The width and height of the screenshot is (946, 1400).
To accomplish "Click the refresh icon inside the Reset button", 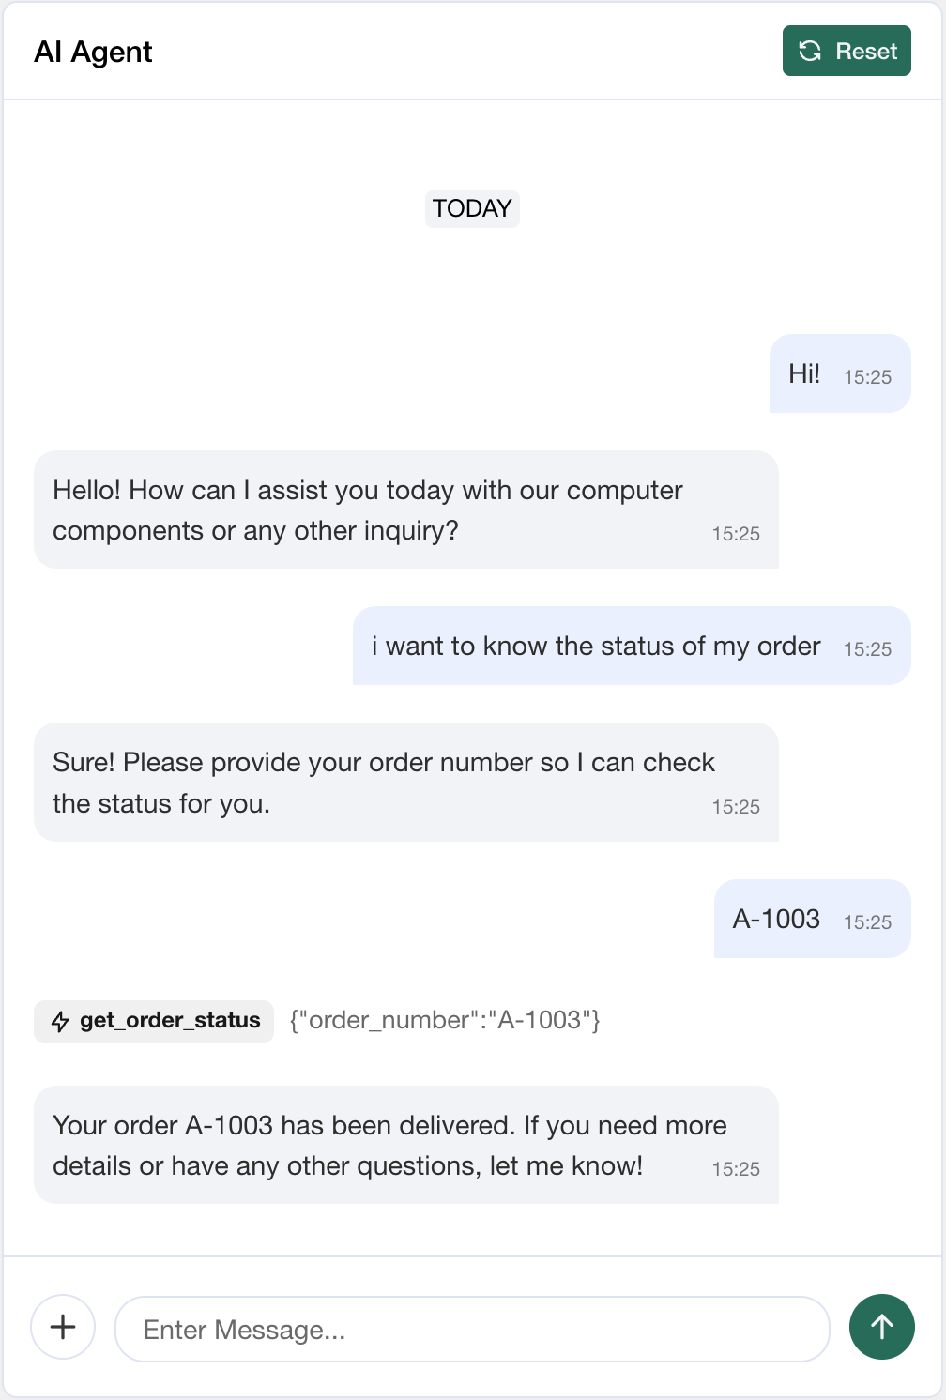I will 809,51.
